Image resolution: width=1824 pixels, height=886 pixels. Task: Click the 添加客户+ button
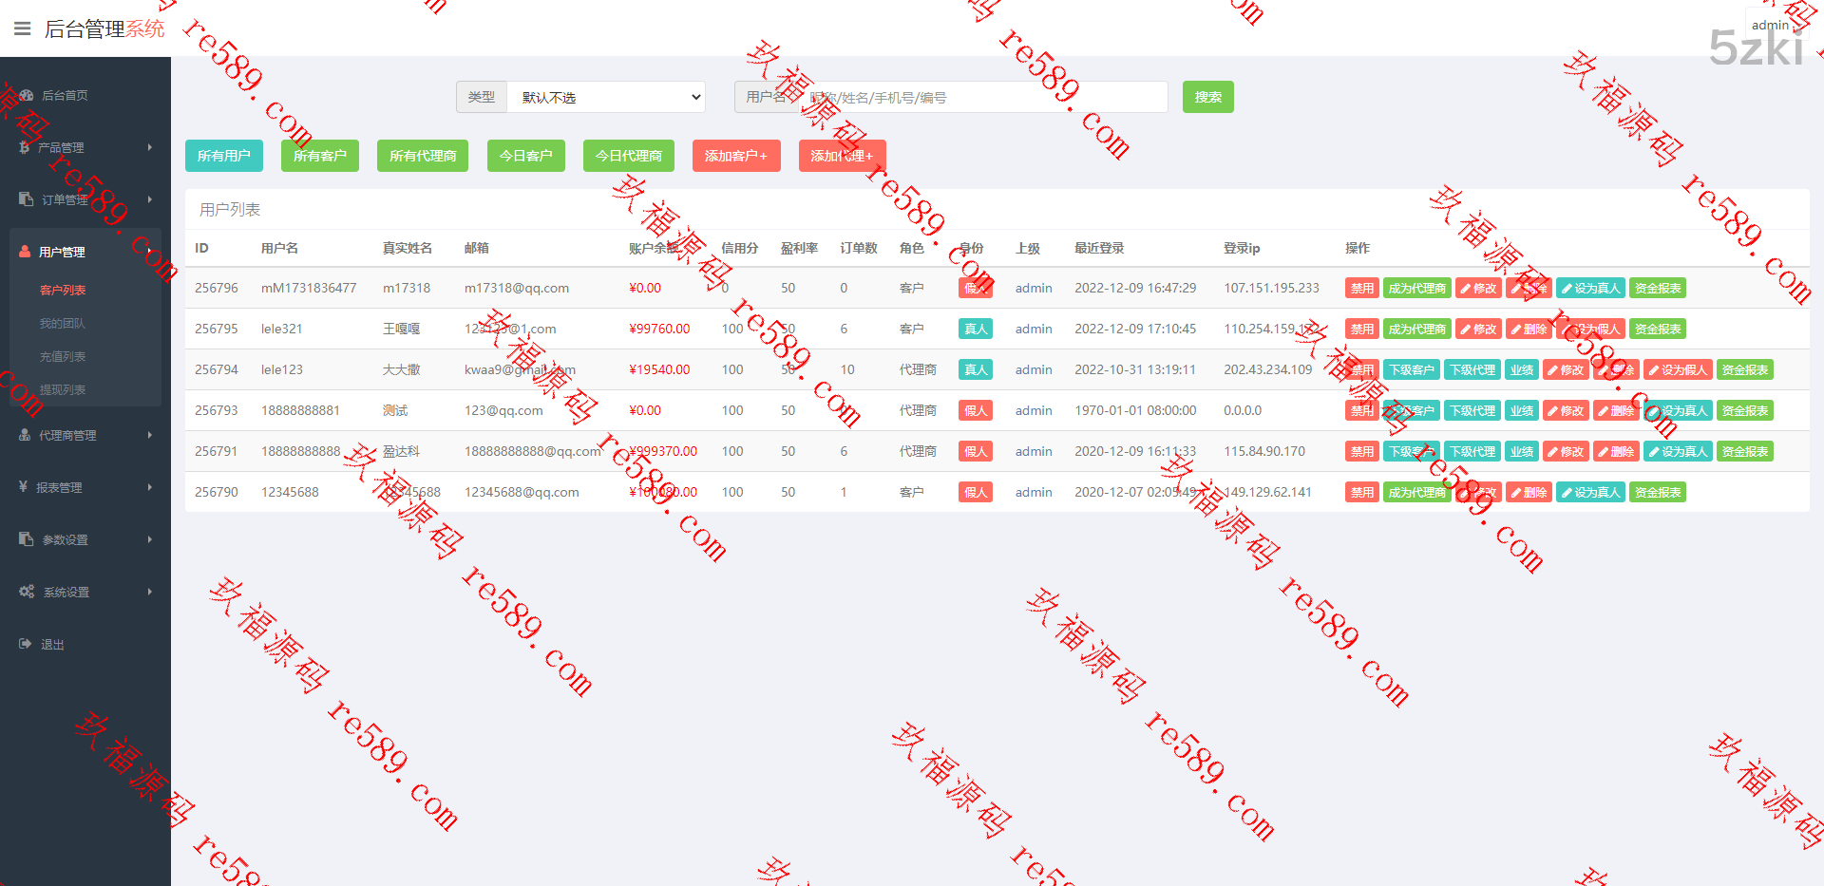[736, 156]
